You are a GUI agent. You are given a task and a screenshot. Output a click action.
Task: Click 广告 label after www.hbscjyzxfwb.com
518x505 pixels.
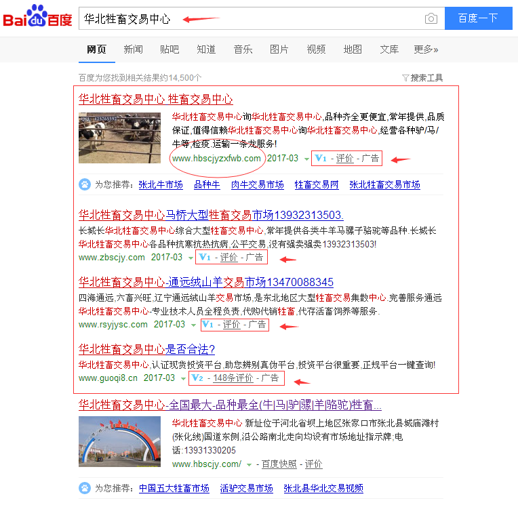(370, 158)
